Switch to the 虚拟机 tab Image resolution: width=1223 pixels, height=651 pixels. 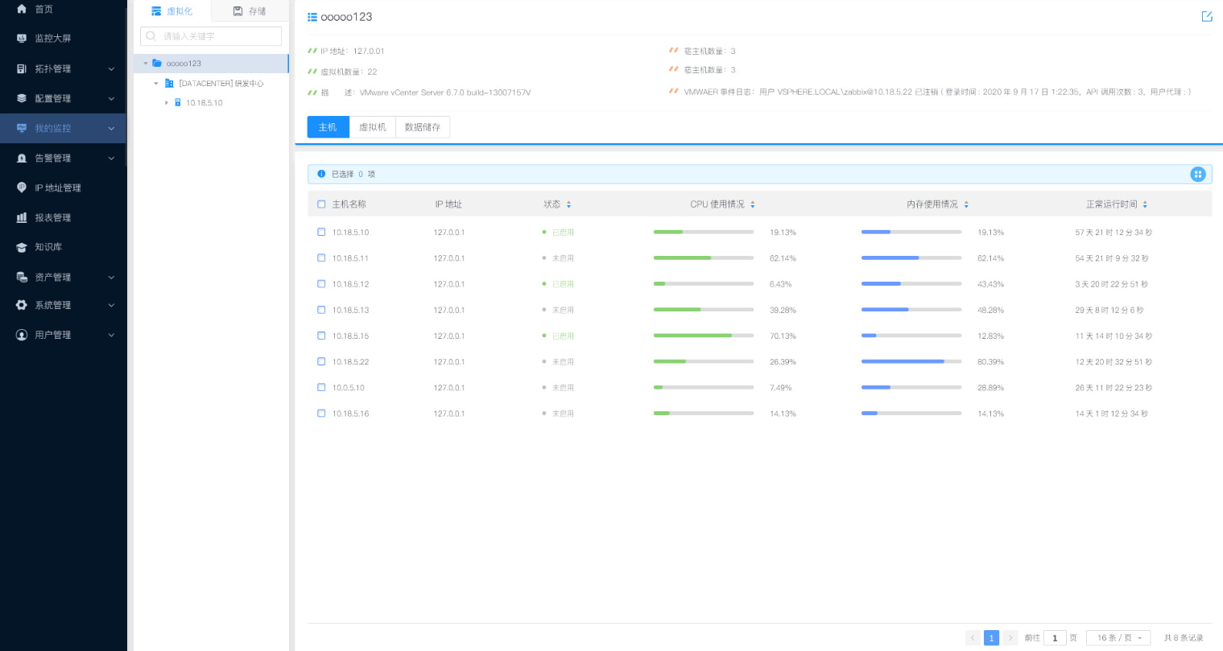(372, 127)
